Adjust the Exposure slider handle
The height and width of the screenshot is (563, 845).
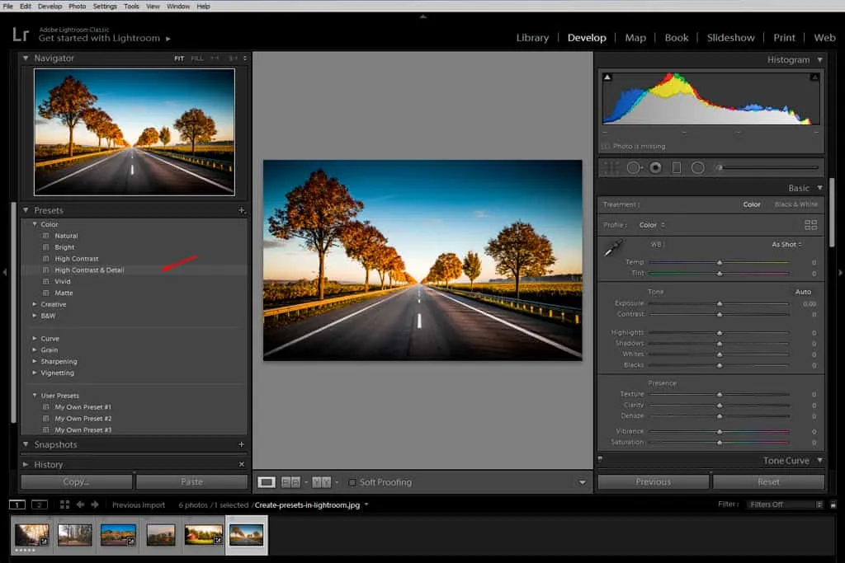coord(720,304)
